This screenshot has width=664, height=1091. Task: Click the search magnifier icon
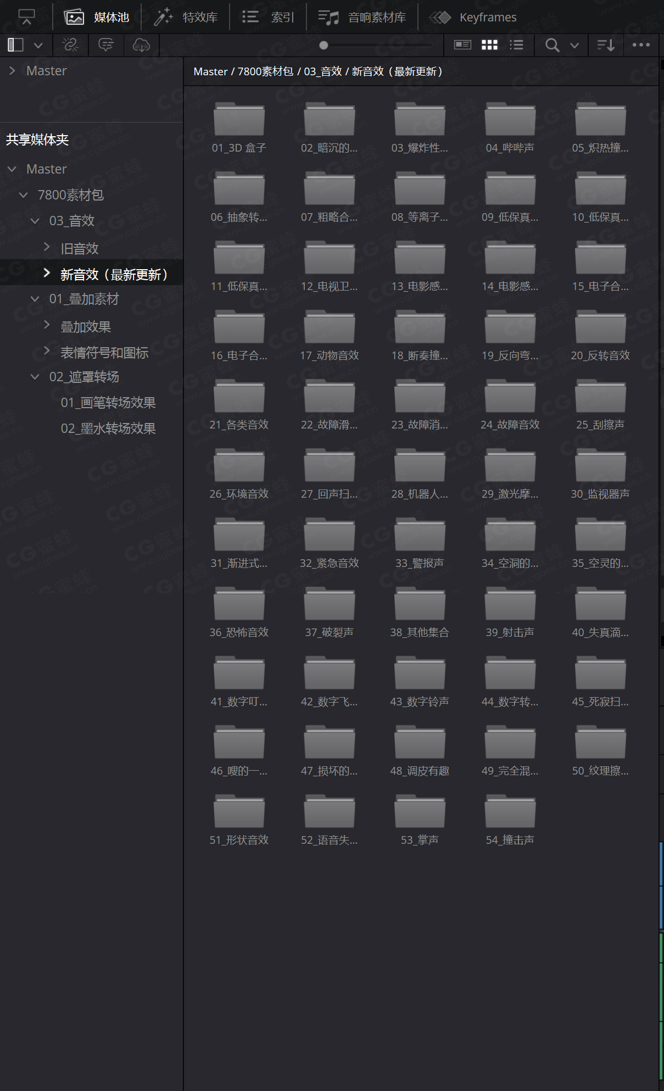[553, 45]
